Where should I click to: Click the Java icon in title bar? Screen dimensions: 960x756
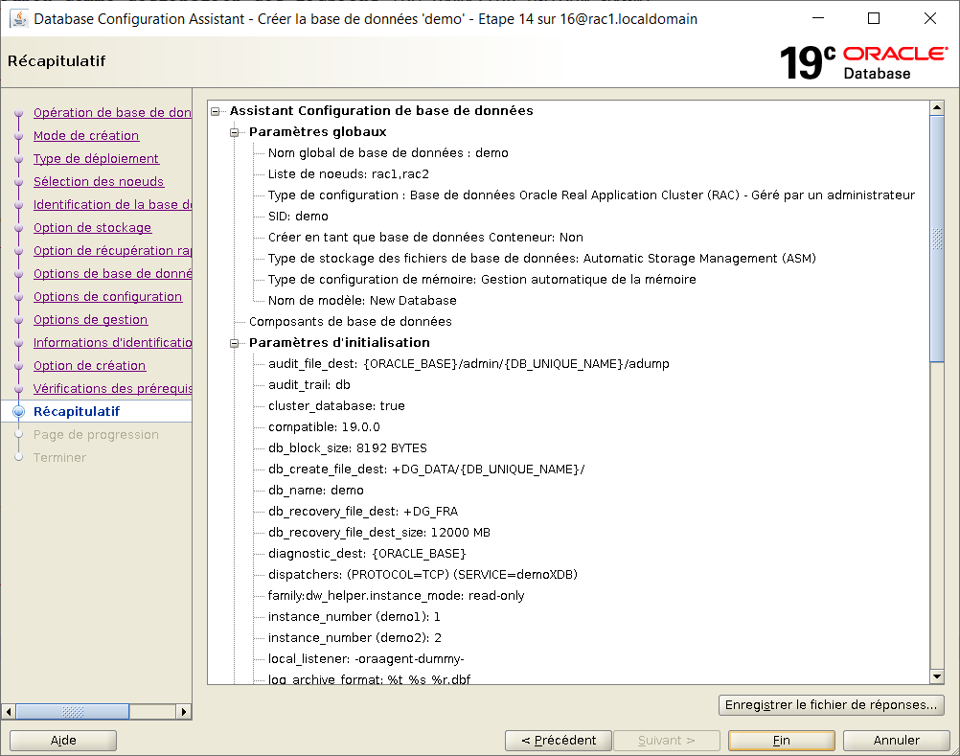(x=19, y=19)
